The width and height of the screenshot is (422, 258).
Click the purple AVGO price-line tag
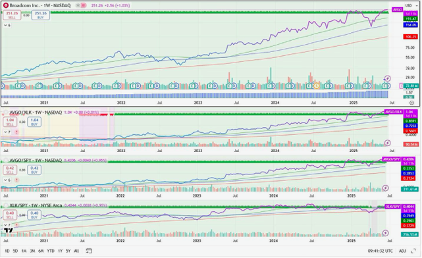[397, 10]
